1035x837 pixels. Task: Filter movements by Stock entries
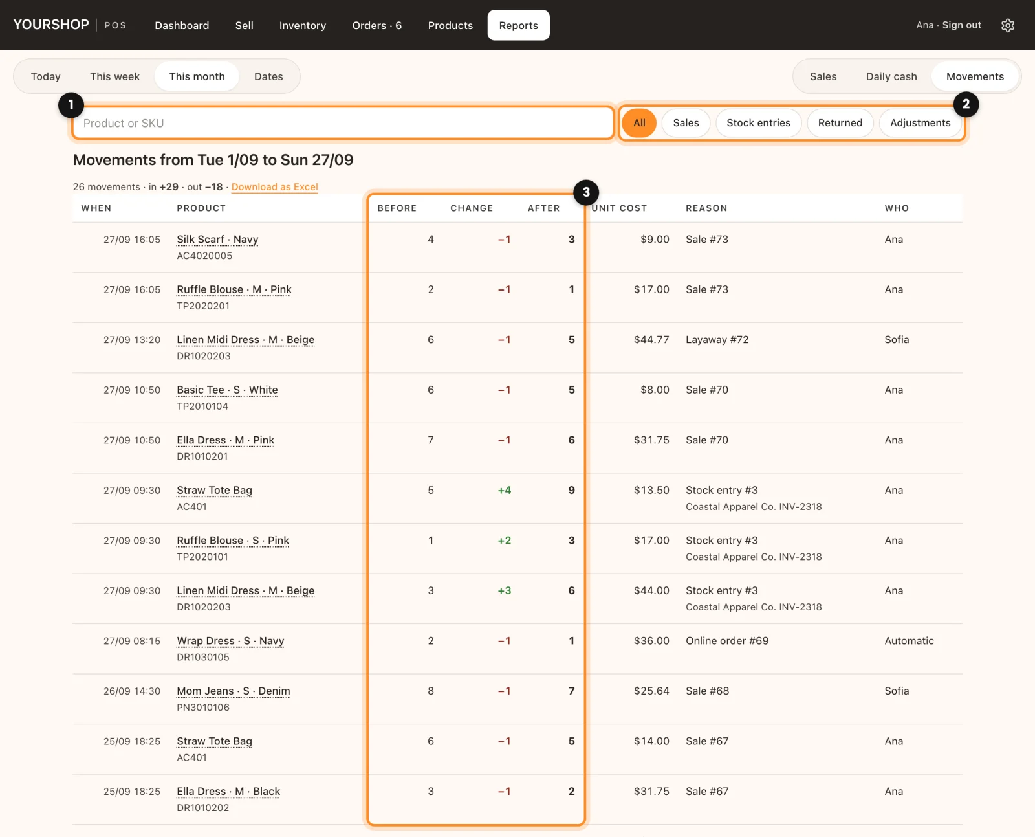click(758, 123)
